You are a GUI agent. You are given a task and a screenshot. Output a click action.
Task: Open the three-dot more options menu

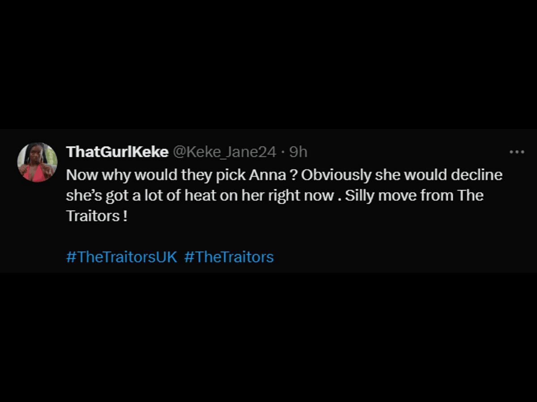(x=516, y=152)
